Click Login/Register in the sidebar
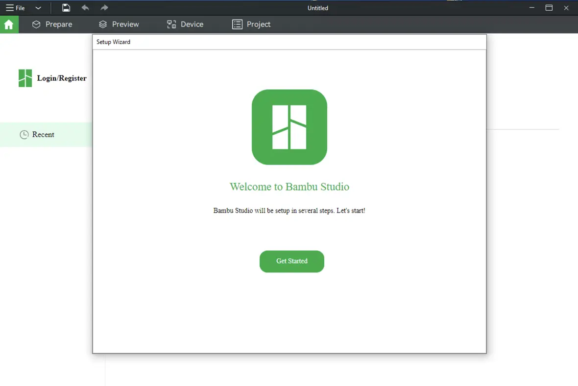This screenshot has width=578, height=386. coord(62,78)
